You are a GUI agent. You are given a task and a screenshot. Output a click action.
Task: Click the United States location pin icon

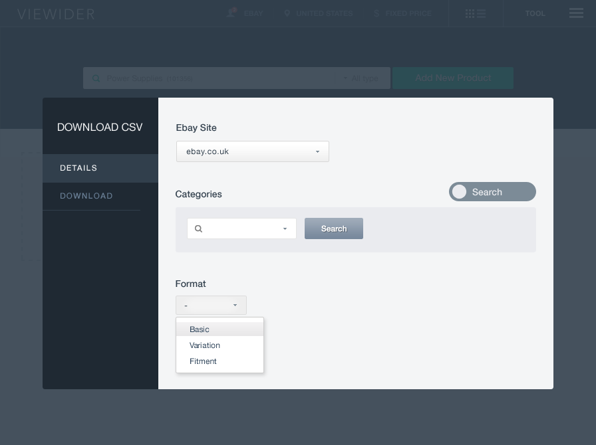(x=287, y=13)
